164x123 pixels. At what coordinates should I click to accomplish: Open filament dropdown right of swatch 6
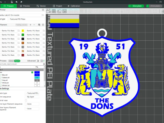coord(33,39)
